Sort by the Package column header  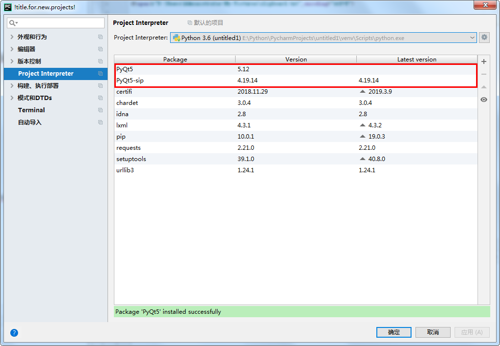[175, 59]
